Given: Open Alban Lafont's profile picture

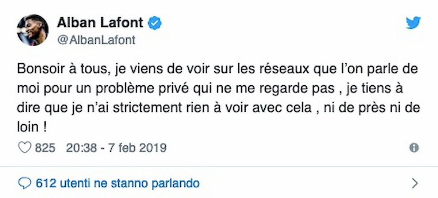Looking at the screenshot, I should coord(33,30).
